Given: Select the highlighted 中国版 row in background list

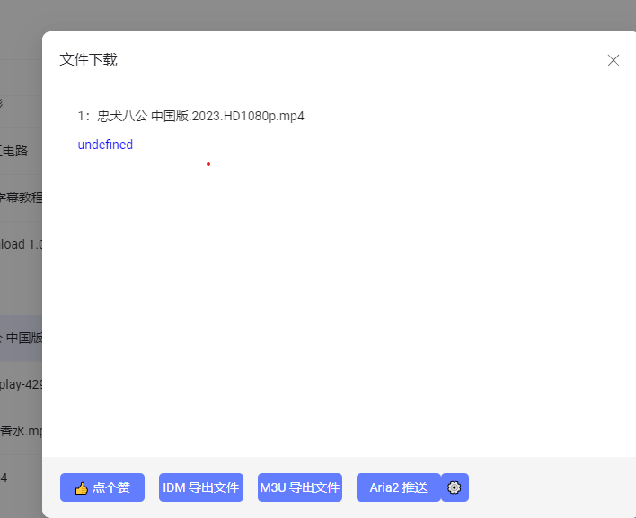Looking at the screenshot, I should coord(21,338).
